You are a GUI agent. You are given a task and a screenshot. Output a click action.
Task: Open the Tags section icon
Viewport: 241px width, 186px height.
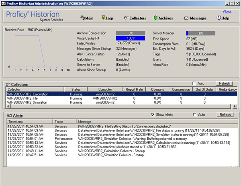pyautogui.click(x=103, y=18)
